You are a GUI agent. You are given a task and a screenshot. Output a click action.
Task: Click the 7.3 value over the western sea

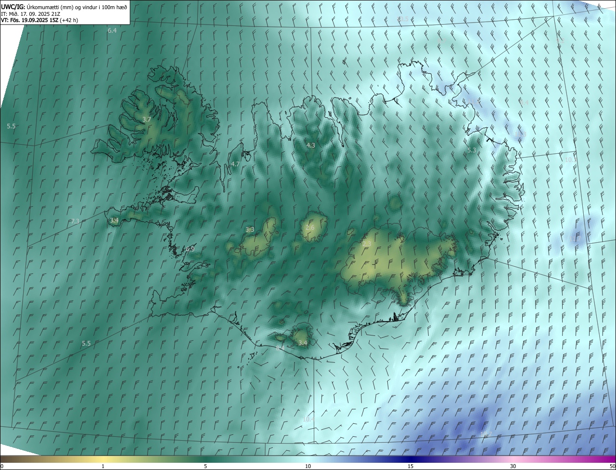click(x=75, y=222)
